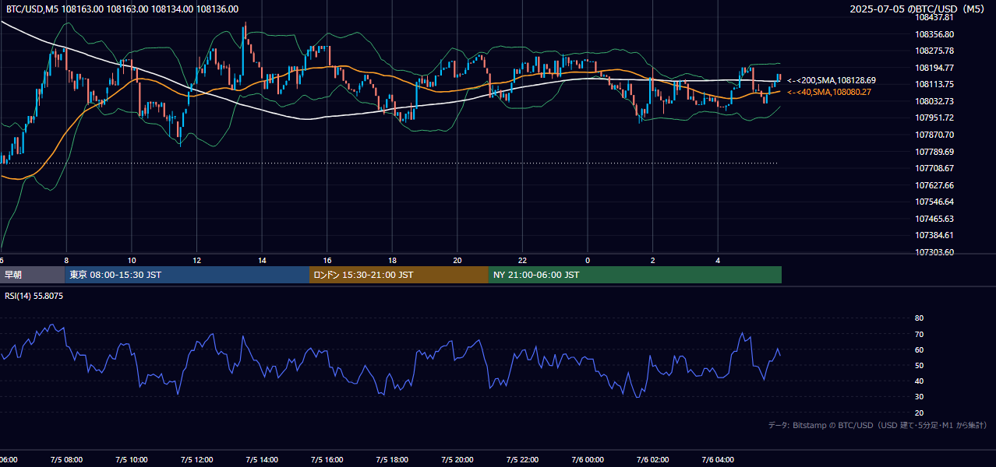Image resolution: width=996 pixels, height=467 pixels.
Task: Click the RSI scale value 60
Action: click(919, 349)
